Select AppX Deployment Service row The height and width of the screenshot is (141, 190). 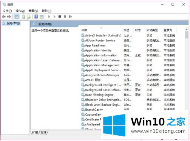pos(128,70)
